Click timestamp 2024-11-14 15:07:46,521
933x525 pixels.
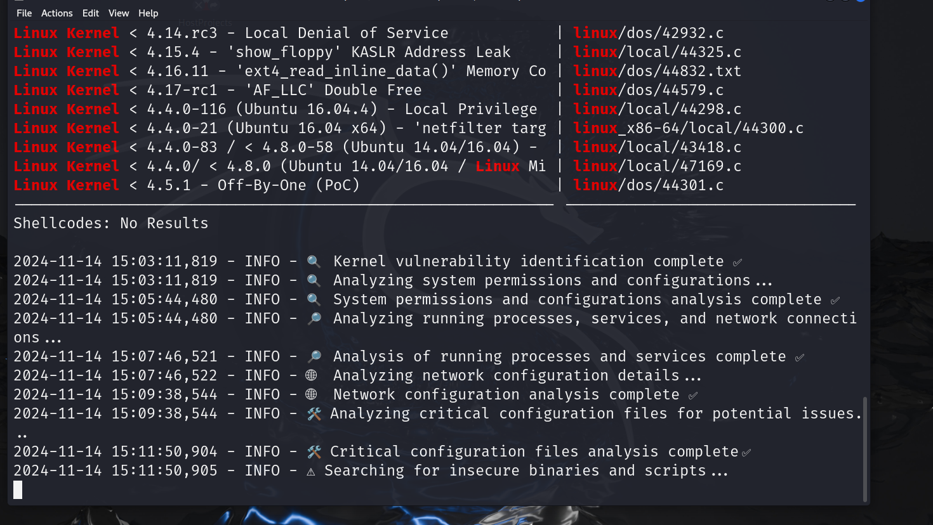(116, 356)
